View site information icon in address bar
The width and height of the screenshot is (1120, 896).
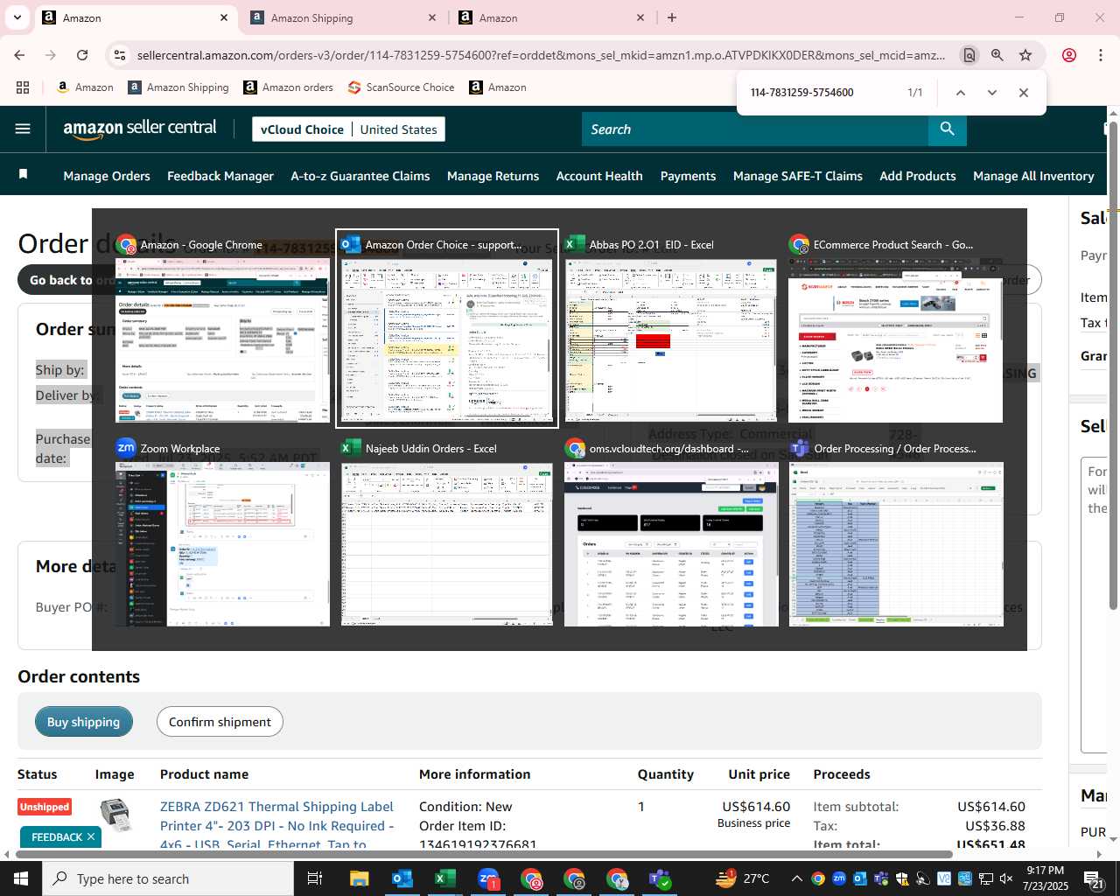tap(120, 55)
